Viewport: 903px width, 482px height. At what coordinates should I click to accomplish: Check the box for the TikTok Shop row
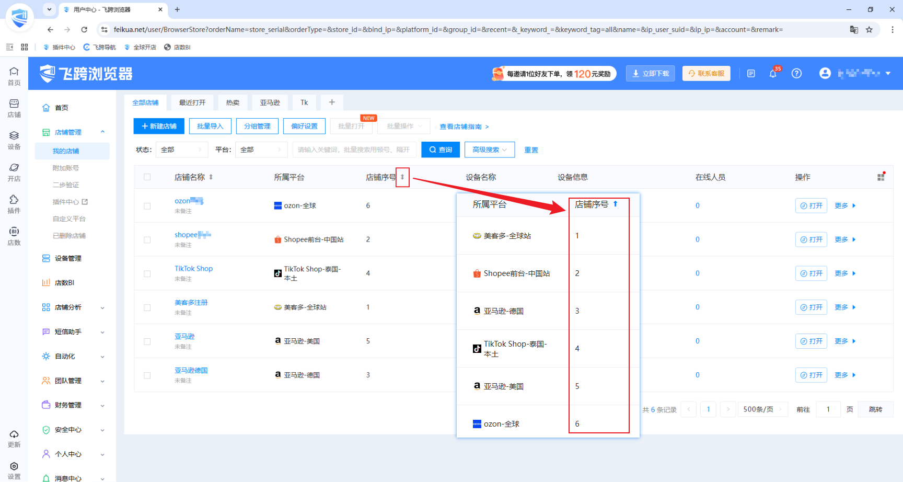tap(147, 274)
